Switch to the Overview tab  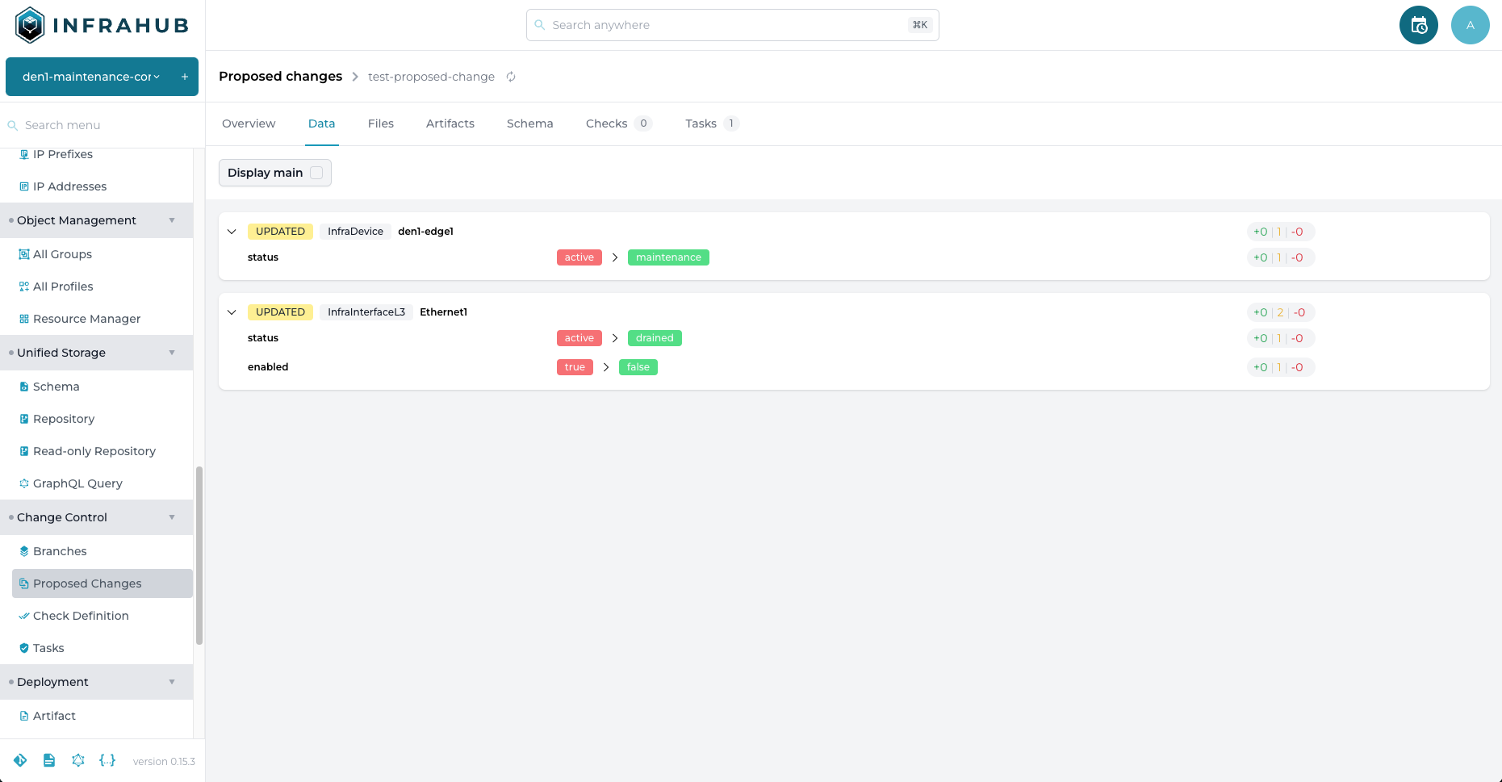(249, 123)
